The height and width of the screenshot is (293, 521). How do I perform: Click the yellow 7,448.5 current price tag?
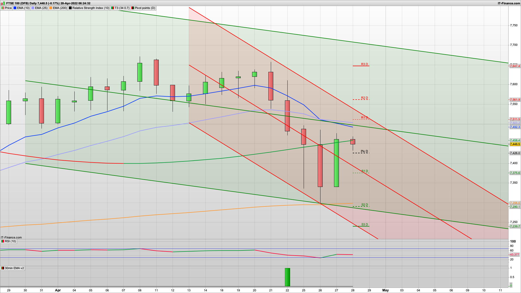514,144
